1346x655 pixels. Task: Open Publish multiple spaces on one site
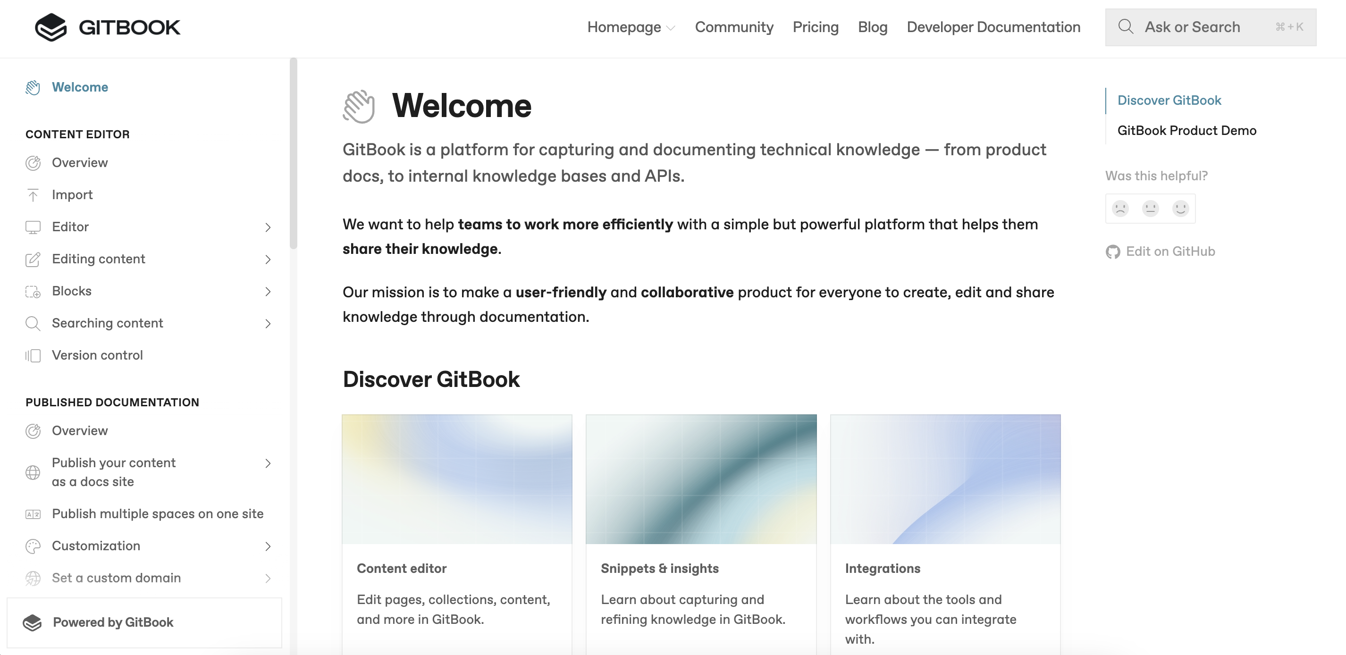coord(157,514)
